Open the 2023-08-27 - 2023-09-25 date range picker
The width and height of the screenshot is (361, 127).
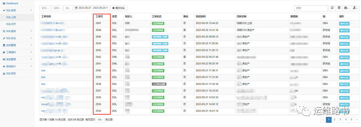(91, 8)
